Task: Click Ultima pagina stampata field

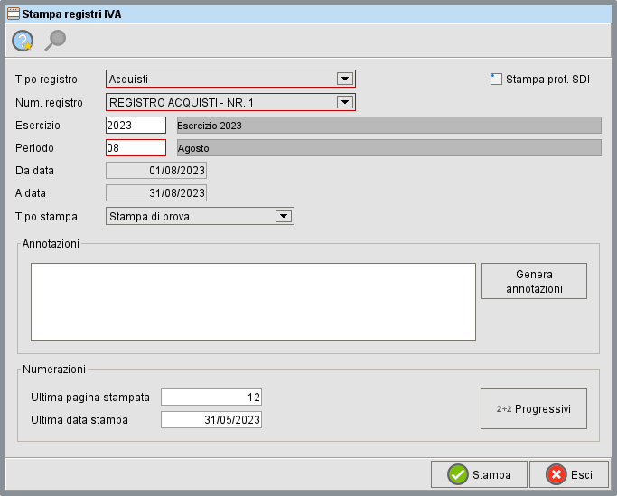Action: pos(211,398)
